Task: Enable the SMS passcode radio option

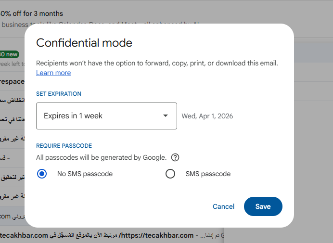Action: 170,174
